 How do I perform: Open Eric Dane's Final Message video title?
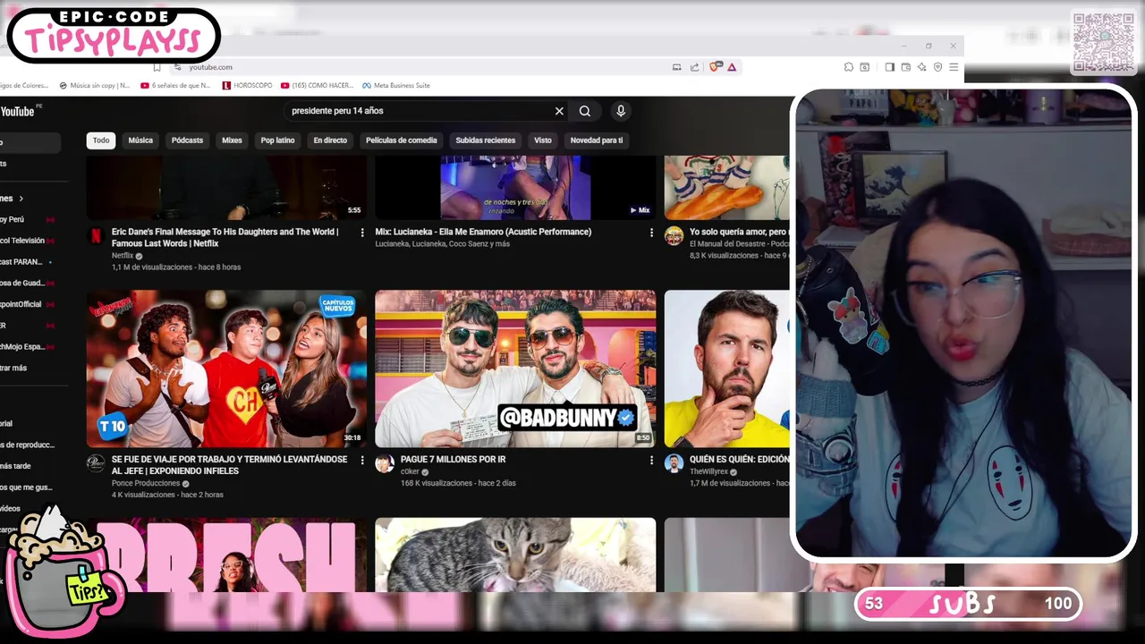point(225,237)
